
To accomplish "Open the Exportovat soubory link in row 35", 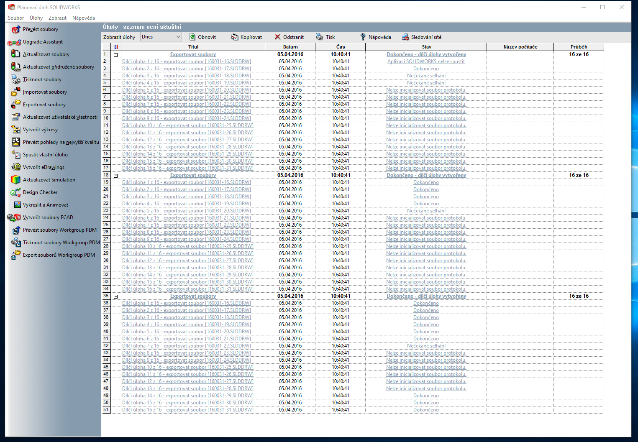I will (x=193, y=296).
